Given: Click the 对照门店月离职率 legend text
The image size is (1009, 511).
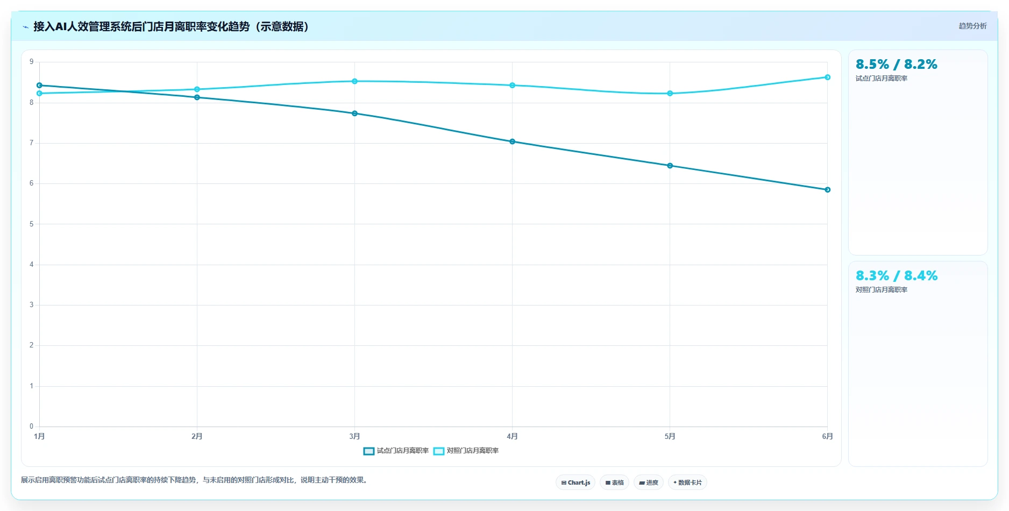Looking at the screenshot, I should [x=473, y=451].
